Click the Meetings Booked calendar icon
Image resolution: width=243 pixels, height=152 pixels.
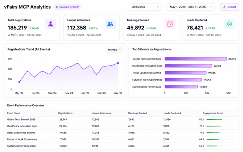pos(170,24)
